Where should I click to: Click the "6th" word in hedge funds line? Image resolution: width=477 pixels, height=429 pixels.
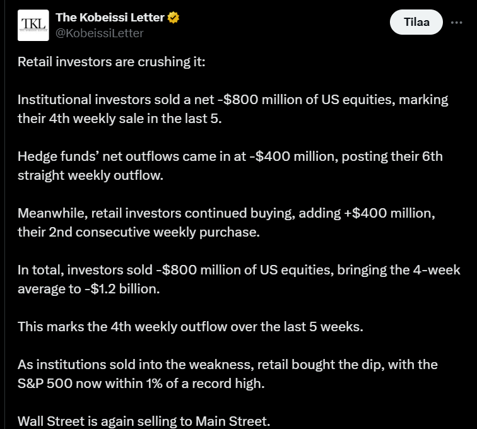point(432,156)
